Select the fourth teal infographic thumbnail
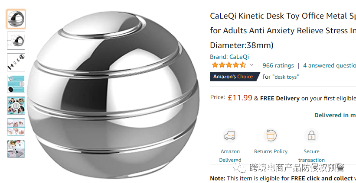This screenshot has height=183, width=356. (x=16, y=84)
